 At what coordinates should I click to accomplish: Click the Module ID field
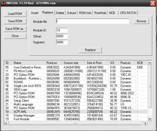tap(62, 30)
